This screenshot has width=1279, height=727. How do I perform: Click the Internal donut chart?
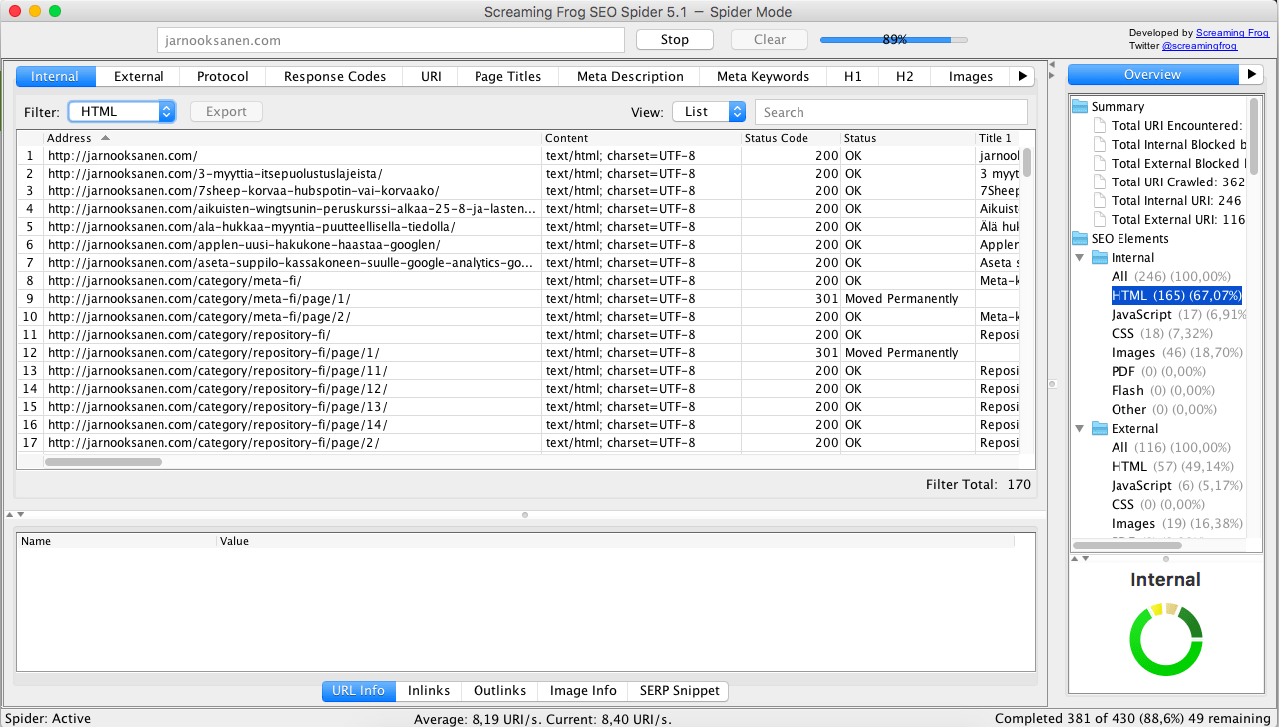coord(1166,641)
